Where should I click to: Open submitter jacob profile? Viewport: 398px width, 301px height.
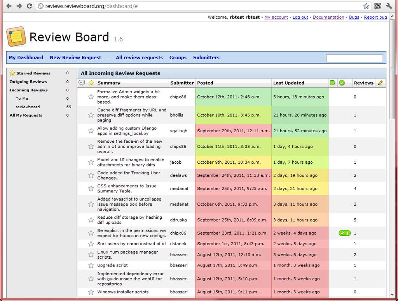176,162
